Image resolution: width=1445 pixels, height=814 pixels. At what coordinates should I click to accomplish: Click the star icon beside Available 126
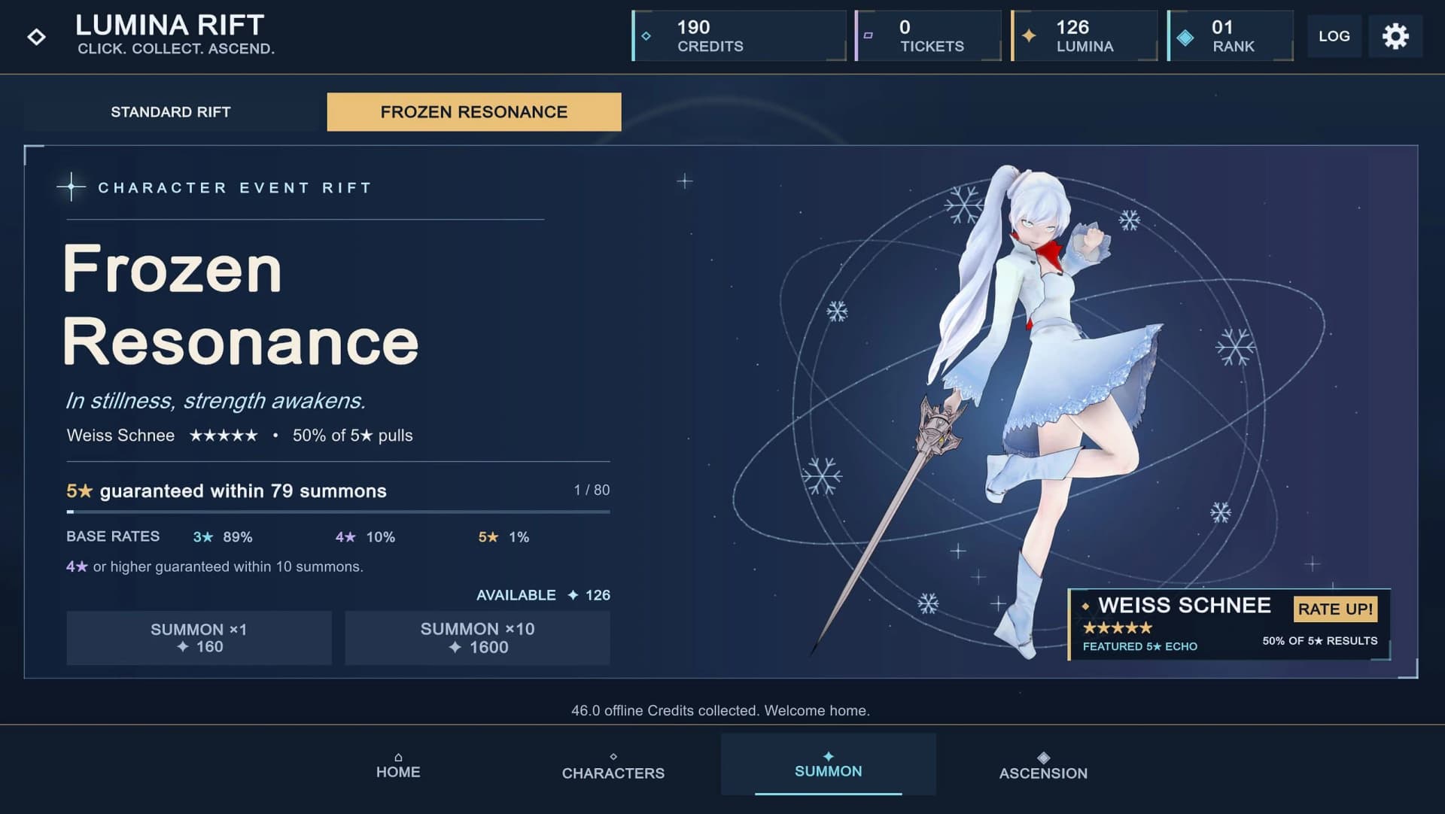click(x=573, y=595)
